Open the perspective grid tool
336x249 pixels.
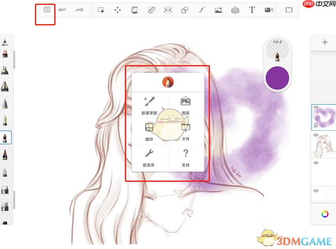click(x=235, y=10)
